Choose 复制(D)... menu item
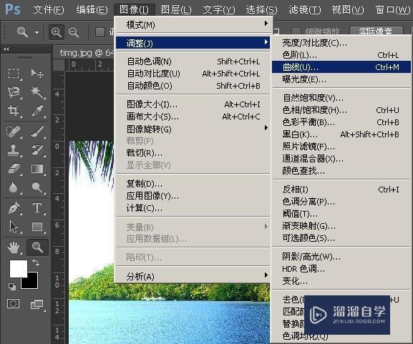This screenshot has height=344, width=413. [x=193, y=184]
